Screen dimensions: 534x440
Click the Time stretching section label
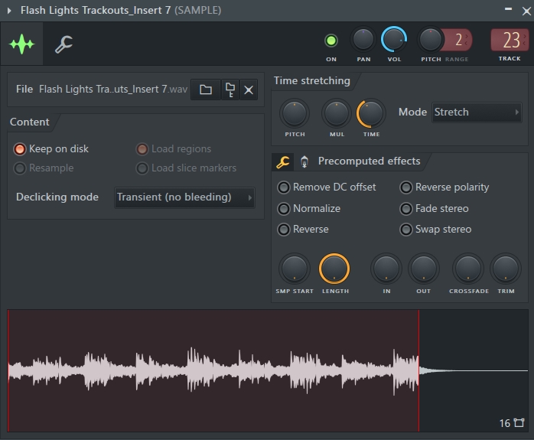tap(312, 80)
